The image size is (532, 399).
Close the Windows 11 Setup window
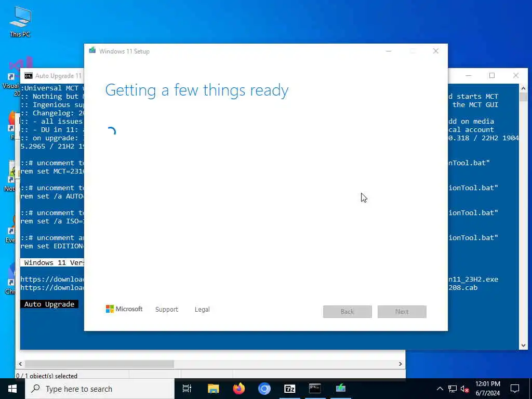pyautogui.click(x=436, y=51)
